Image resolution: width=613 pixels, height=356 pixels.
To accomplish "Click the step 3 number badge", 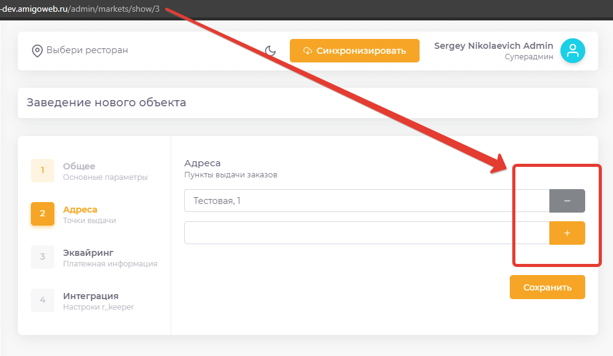I will [43, 257].
